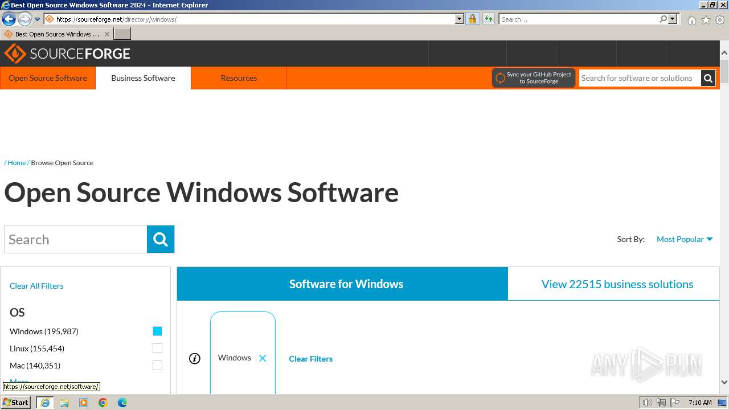
Task: Go forward with the browser Forward arrow
Action: tap(24, 19)
